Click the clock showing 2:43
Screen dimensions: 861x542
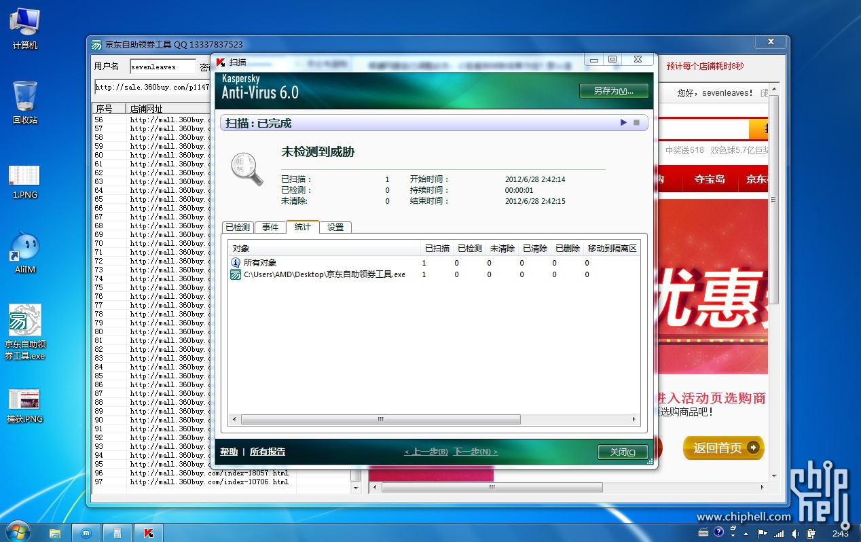841,534
